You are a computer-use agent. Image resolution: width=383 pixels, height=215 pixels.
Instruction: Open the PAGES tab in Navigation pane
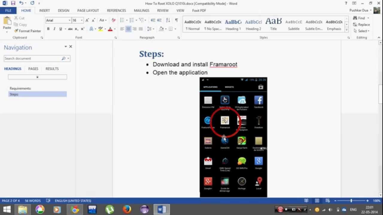click(33, 69)
